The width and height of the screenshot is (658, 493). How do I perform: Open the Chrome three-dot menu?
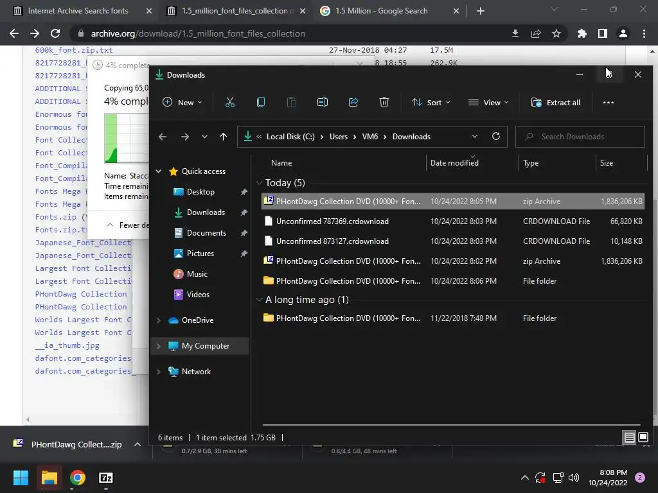click(644, 33)
